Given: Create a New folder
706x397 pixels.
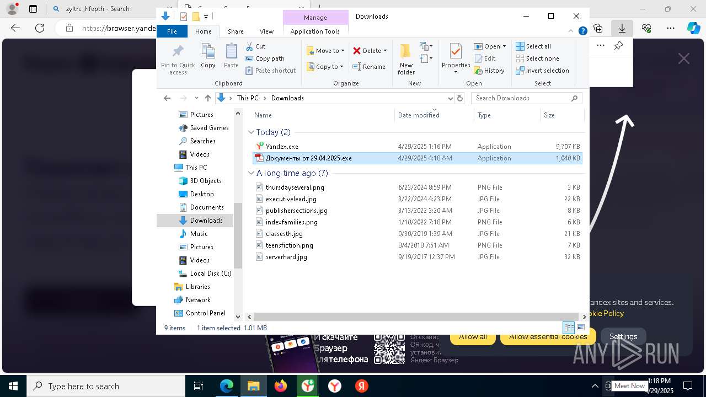Looking at the screenshot, I should click(406, 60).
